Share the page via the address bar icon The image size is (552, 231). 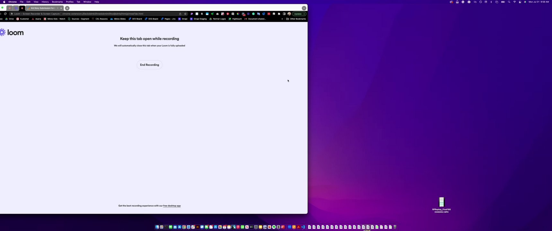click(180, 14)
